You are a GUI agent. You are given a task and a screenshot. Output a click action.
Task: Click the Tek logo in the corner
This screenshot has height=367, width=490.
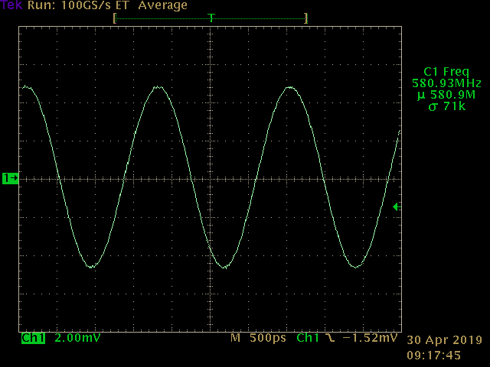point(11,6)
